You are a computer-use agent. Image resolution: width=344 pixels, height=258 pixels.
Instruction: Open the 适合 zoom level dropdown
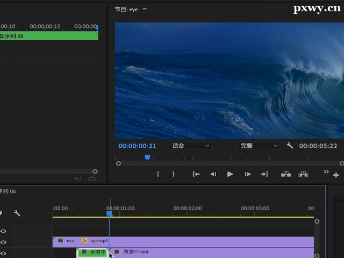[x=190, y=146]
